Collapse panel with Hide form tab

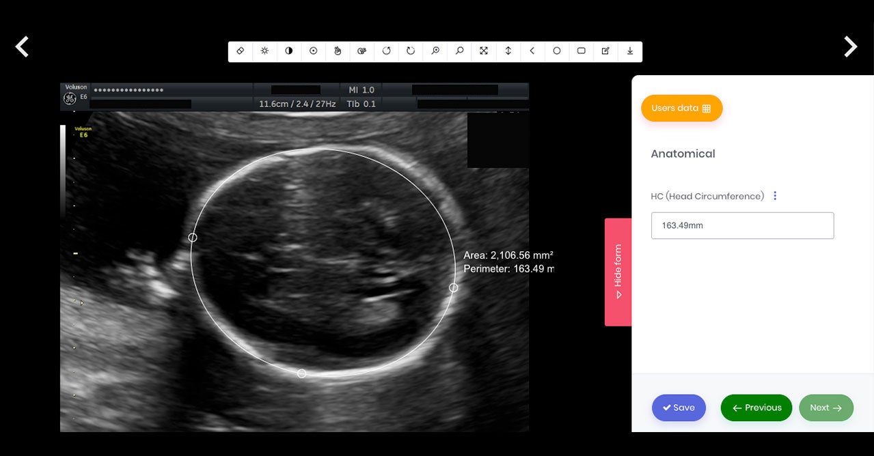(x=618, y=272)
